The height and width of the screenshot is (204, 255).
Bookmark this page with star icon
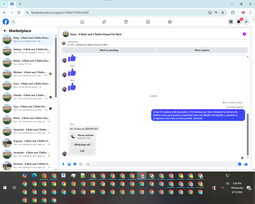click(223, 13)
